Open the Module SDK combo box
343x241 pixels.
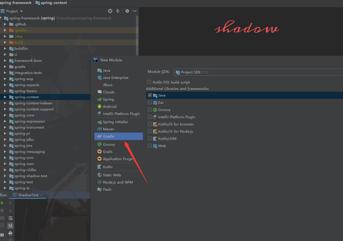tap(258, 72)
